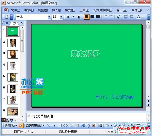Click Decrease Indent icon
This screenshot has width=152, height=136.
[x=126, y=17]
